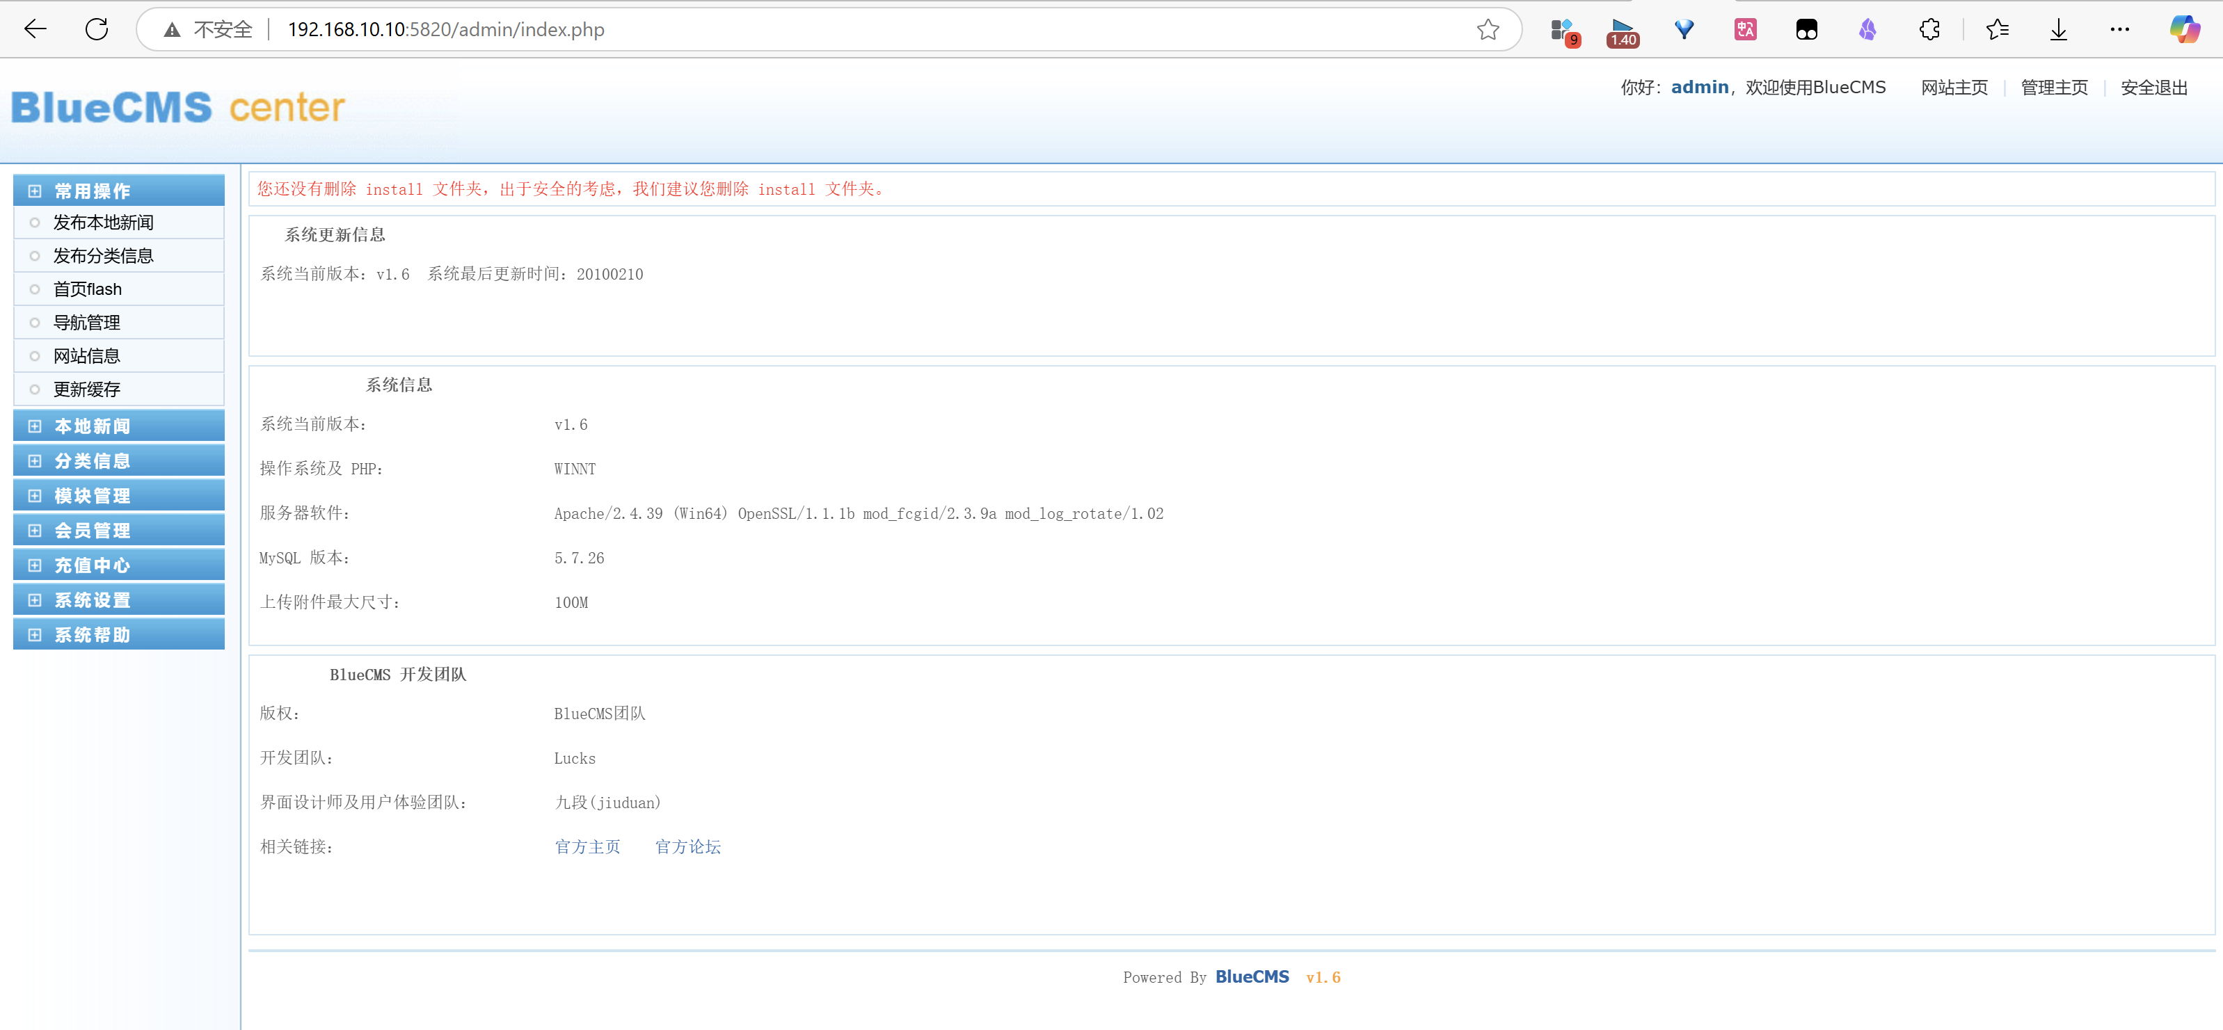Open the favorites list star icon
Viewport: 2223px width, 1030px height.
click(x=1997, y=29)
